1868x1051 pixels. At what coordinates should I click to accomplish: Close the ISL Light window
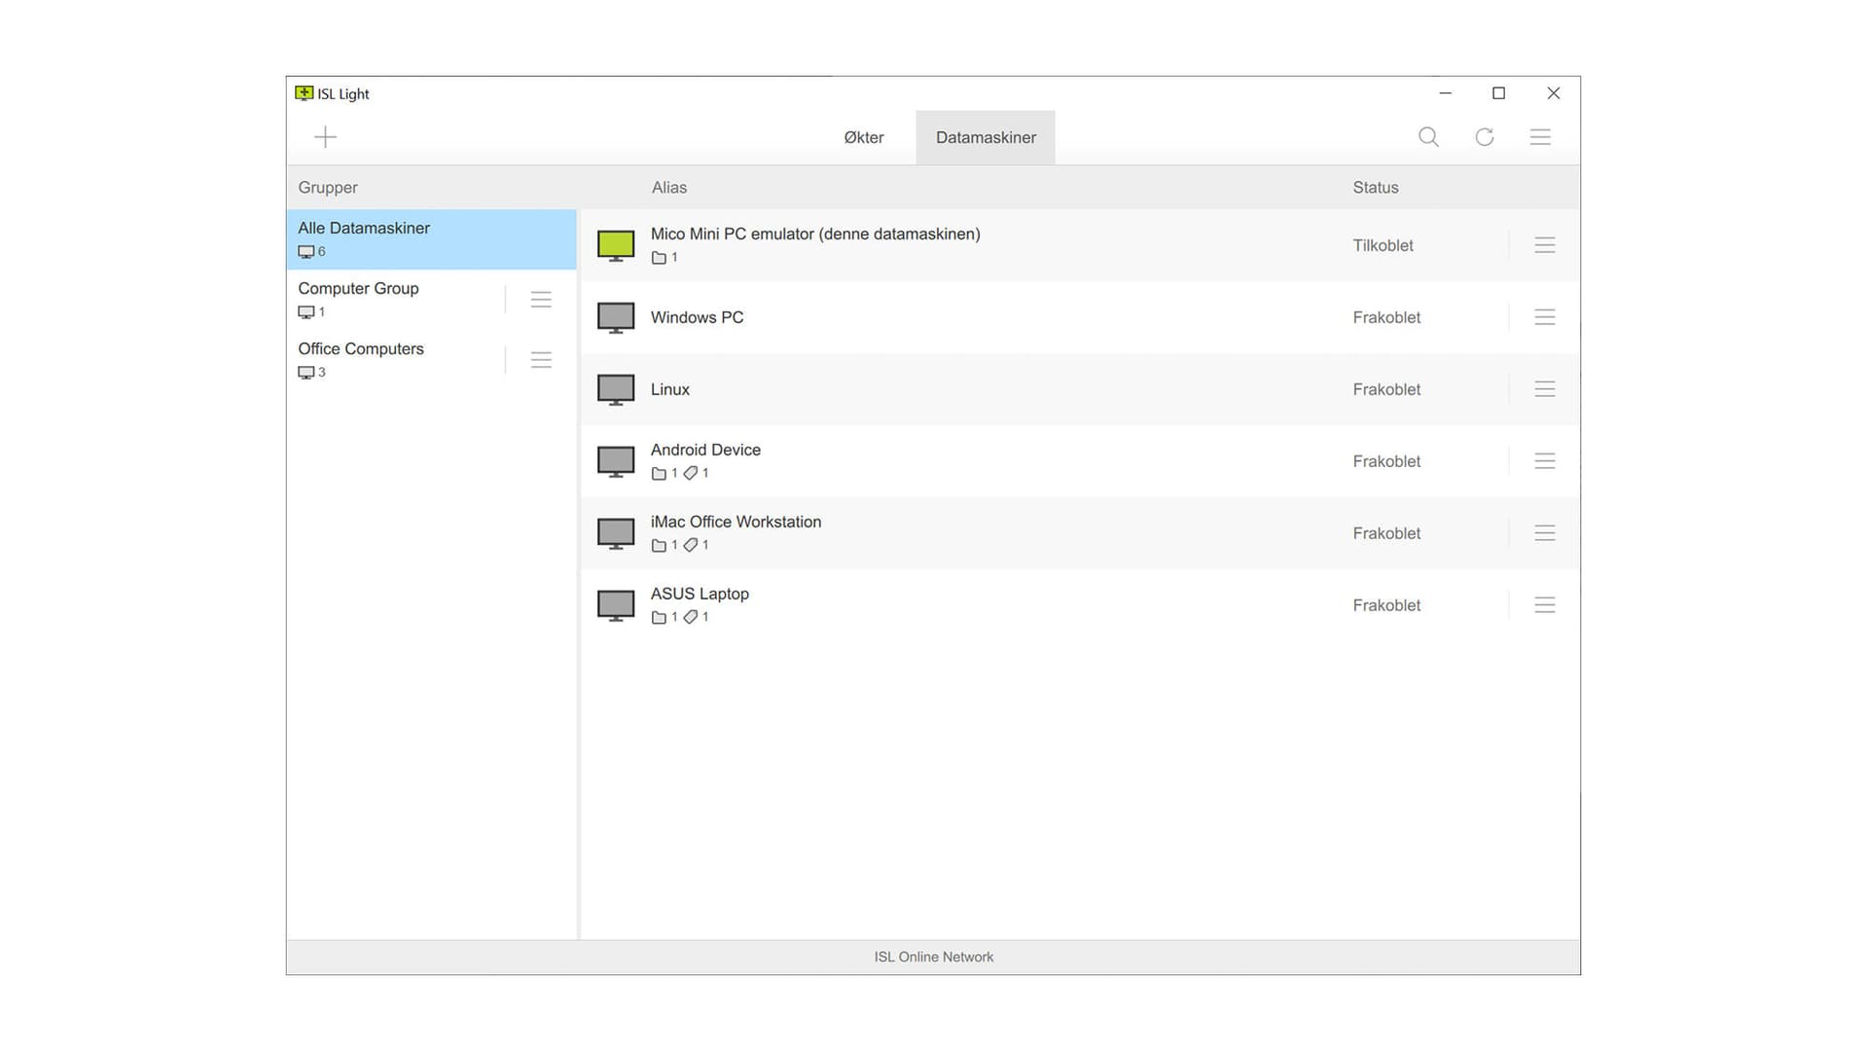[1553, 93]
